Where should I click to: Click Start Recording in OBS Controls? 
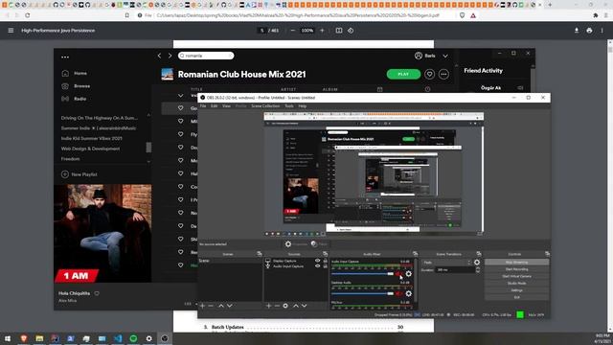coord(517,269)
